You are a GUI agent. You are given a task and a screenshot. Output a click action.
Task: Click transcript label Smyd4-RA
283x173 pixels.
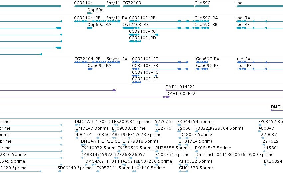(x=117, y=18)
